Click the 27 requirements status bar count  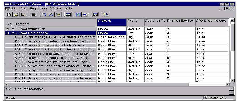(215, 98)
